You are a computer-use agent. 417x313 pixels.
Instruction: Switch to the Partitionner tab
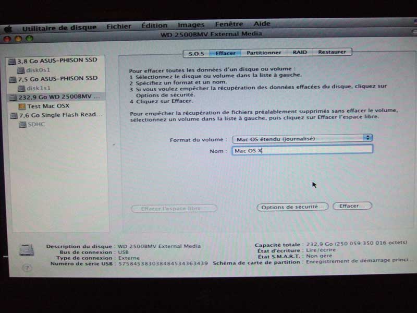264,53
